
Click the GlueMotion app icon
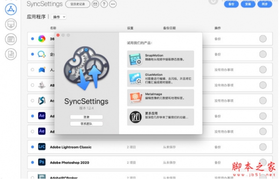(135, 79)
